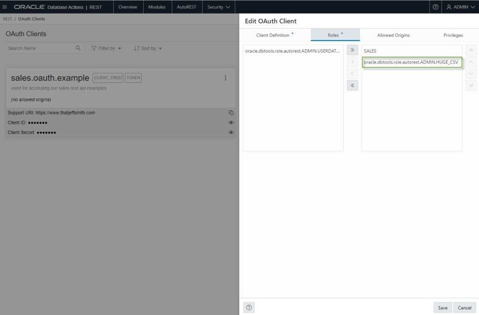Image resolution: width=479 pixels, height=315 pixels.
Task: Open help in Edit OAuth Client panel
Action: (x=249, y=308)
